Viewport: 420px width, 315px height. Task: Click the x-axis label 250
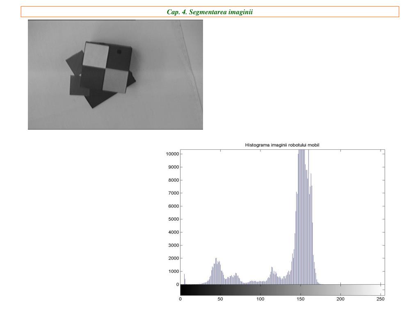(x=380, y=299)
